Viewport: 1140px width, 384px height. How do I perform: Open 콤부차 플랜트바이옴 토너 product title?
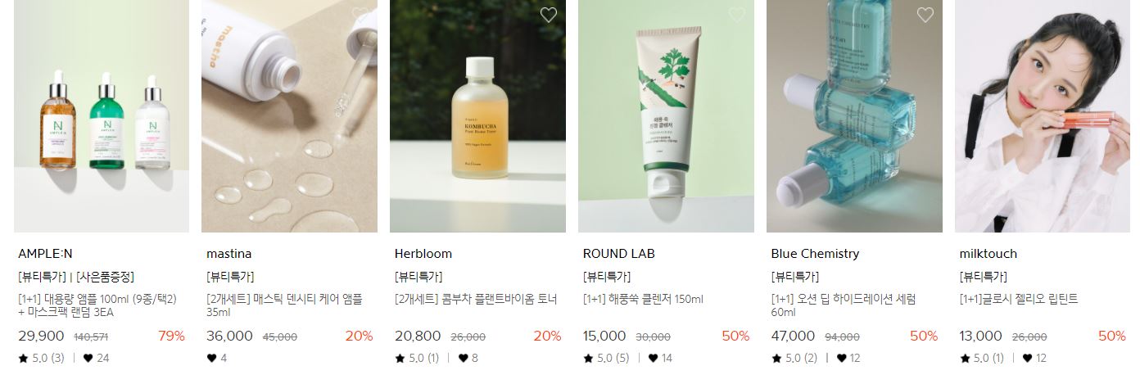point(476,300)
